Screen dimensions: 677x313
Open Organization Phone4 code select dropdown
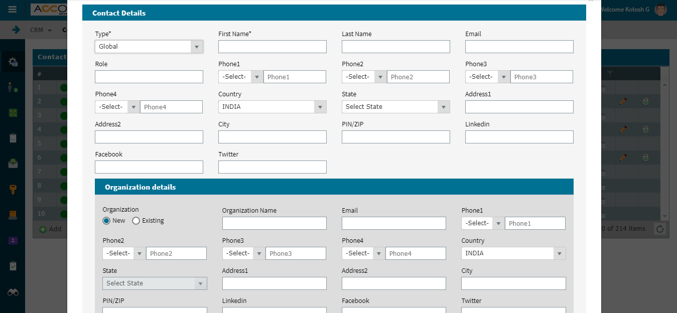point(363,253)
